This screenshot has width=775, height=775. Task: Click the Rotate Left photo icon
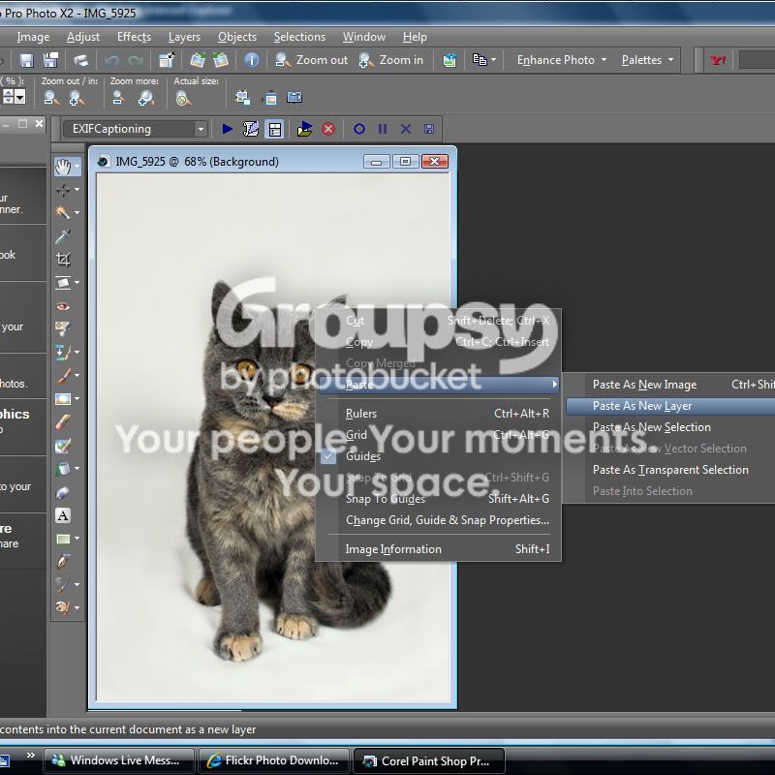click(198, 60)
